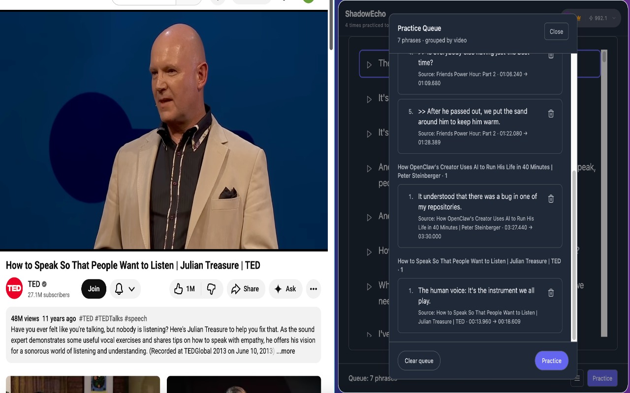Play the ShadowEcho phrase starting with 'Ho'
Image resolution: width=630 pixels, height=393 pixels.
pos(369,252)
